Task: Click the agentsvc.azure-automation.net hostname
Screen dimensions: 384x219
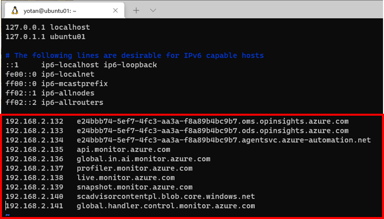Action: pyautogui.click(x=224, y=140)
